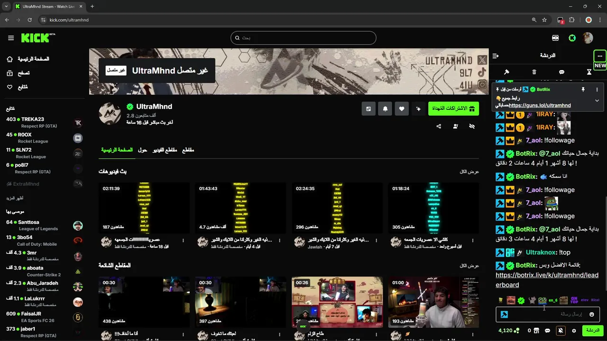Toggle chat alert sounds with muted bell icon
The image size is (607, 341).
561,331
